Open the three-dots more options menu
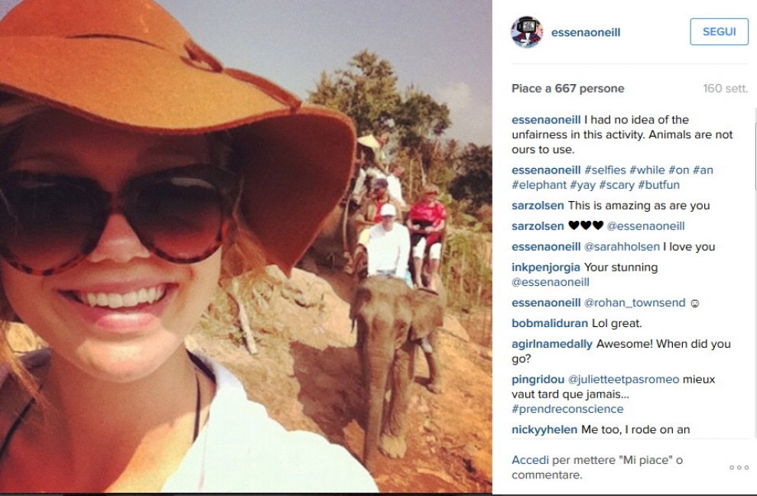The width and height of the screenshot is (757, 496). click(x=739, y=468)
